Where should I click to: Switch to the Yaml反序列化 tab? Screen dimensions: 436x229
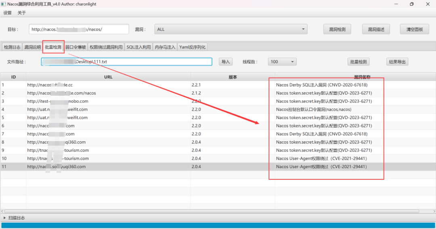tap(192, 47)
